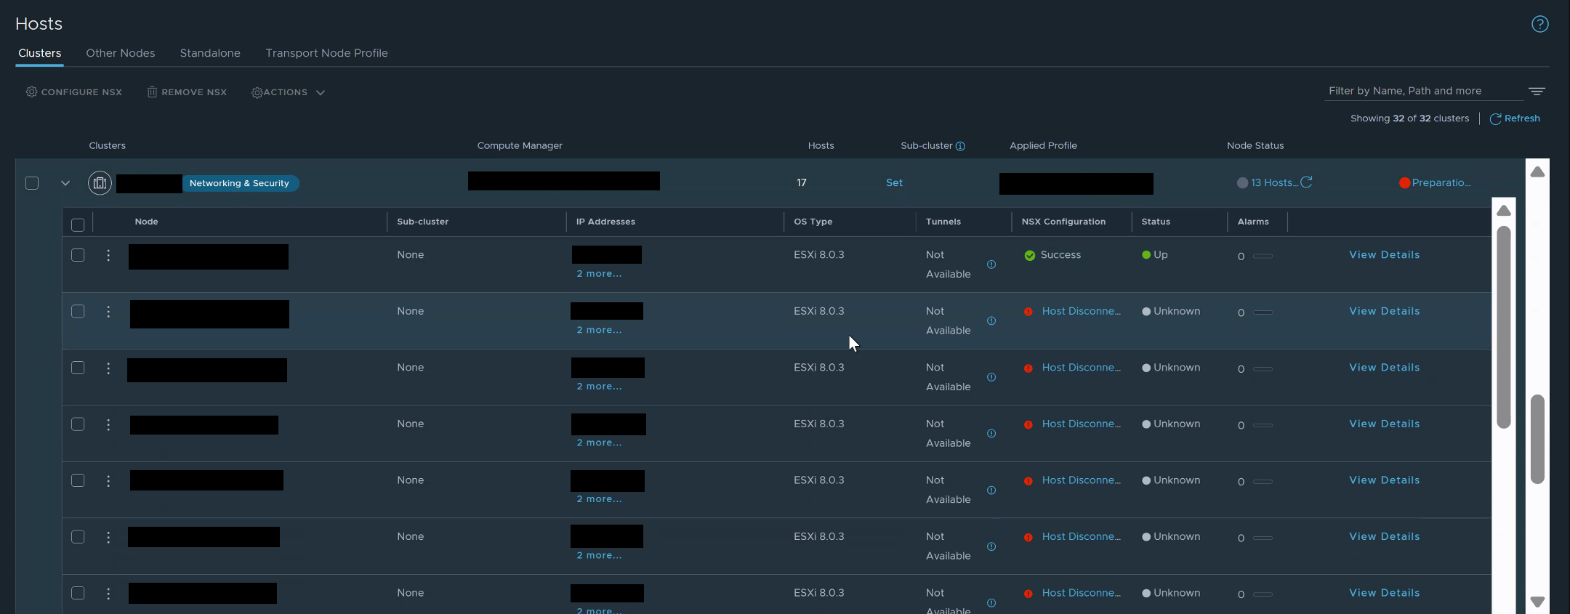
Task: Refresh node status with the circular arrow icon
Action: pyautogui.click(x=1306, y=182)
